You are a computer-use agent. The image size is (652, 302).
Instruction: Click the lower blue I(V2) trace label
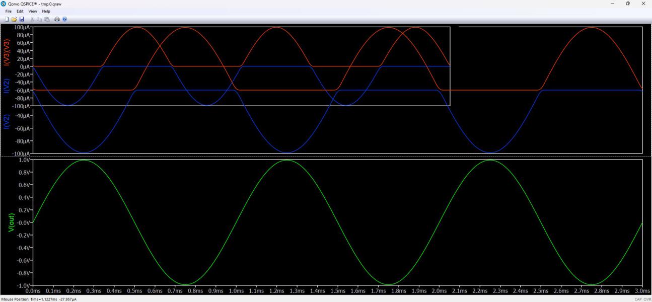(7, 122)
